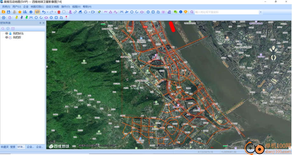Screen dimensions: 292x155
Task: Select the green pushpin marker
Action: 26,18
